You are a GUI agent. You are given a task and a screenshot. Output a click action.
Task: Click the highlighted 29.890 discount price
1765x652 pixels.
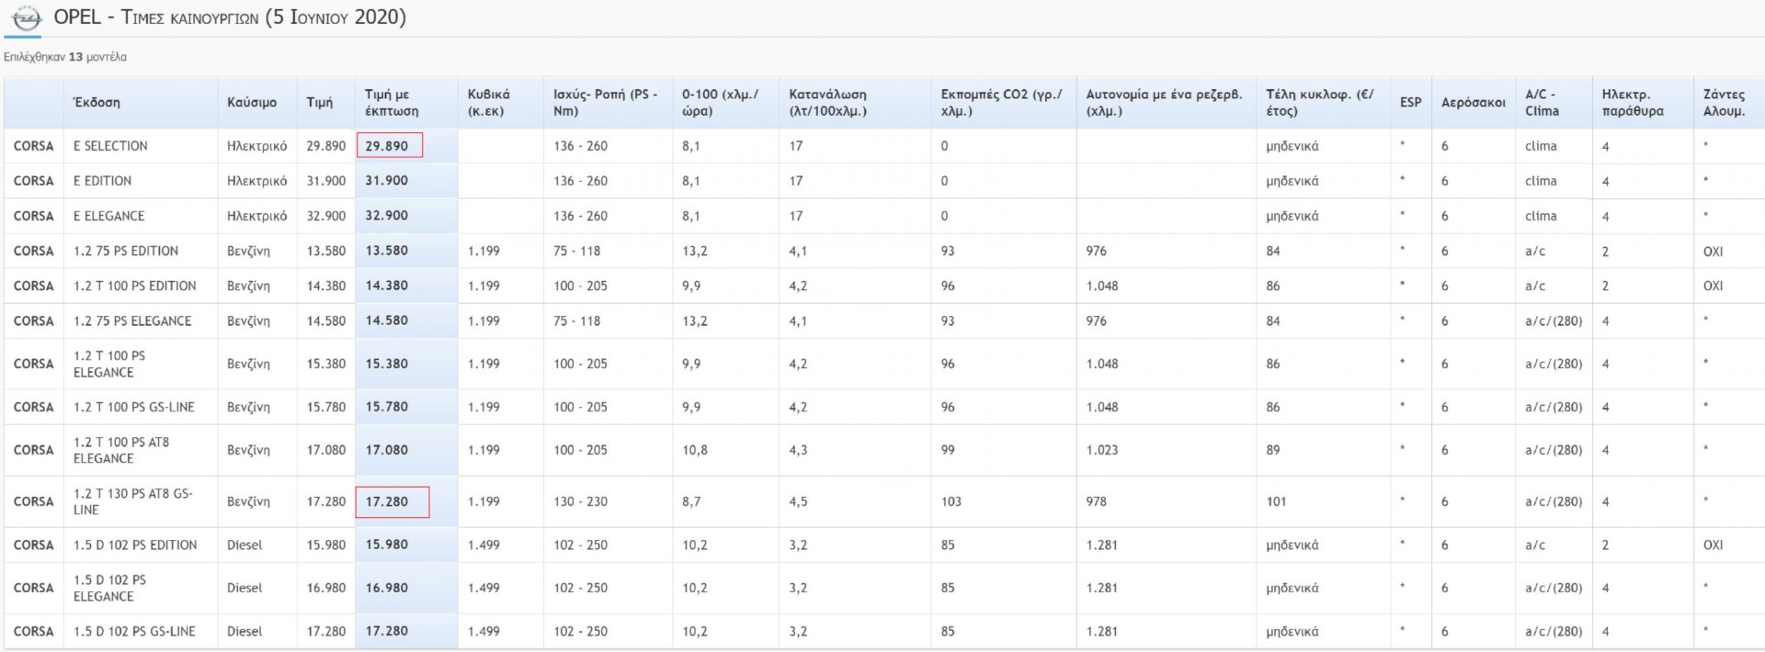(388, 146)
